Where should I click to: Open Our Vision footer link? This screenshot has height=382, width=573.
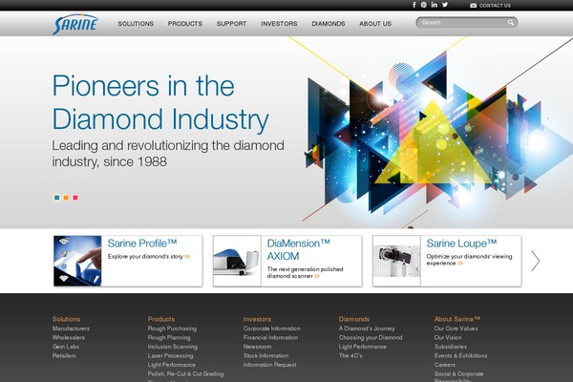448,338
